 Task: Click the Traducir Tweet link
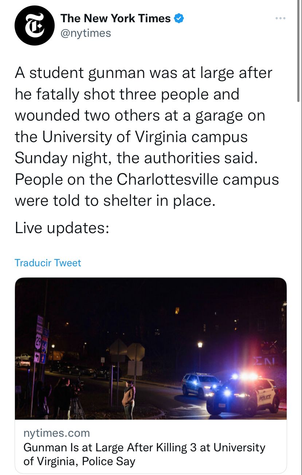[x=48, y=263]
